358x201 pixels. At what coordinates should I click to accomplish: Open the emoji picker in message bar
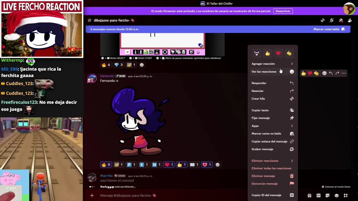pos(337,195)
